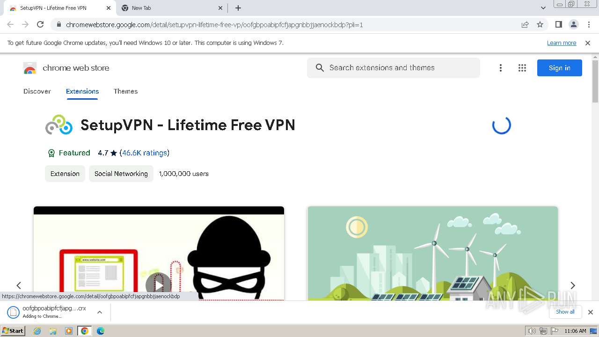Click the chrome web store logo

point(66,68)
